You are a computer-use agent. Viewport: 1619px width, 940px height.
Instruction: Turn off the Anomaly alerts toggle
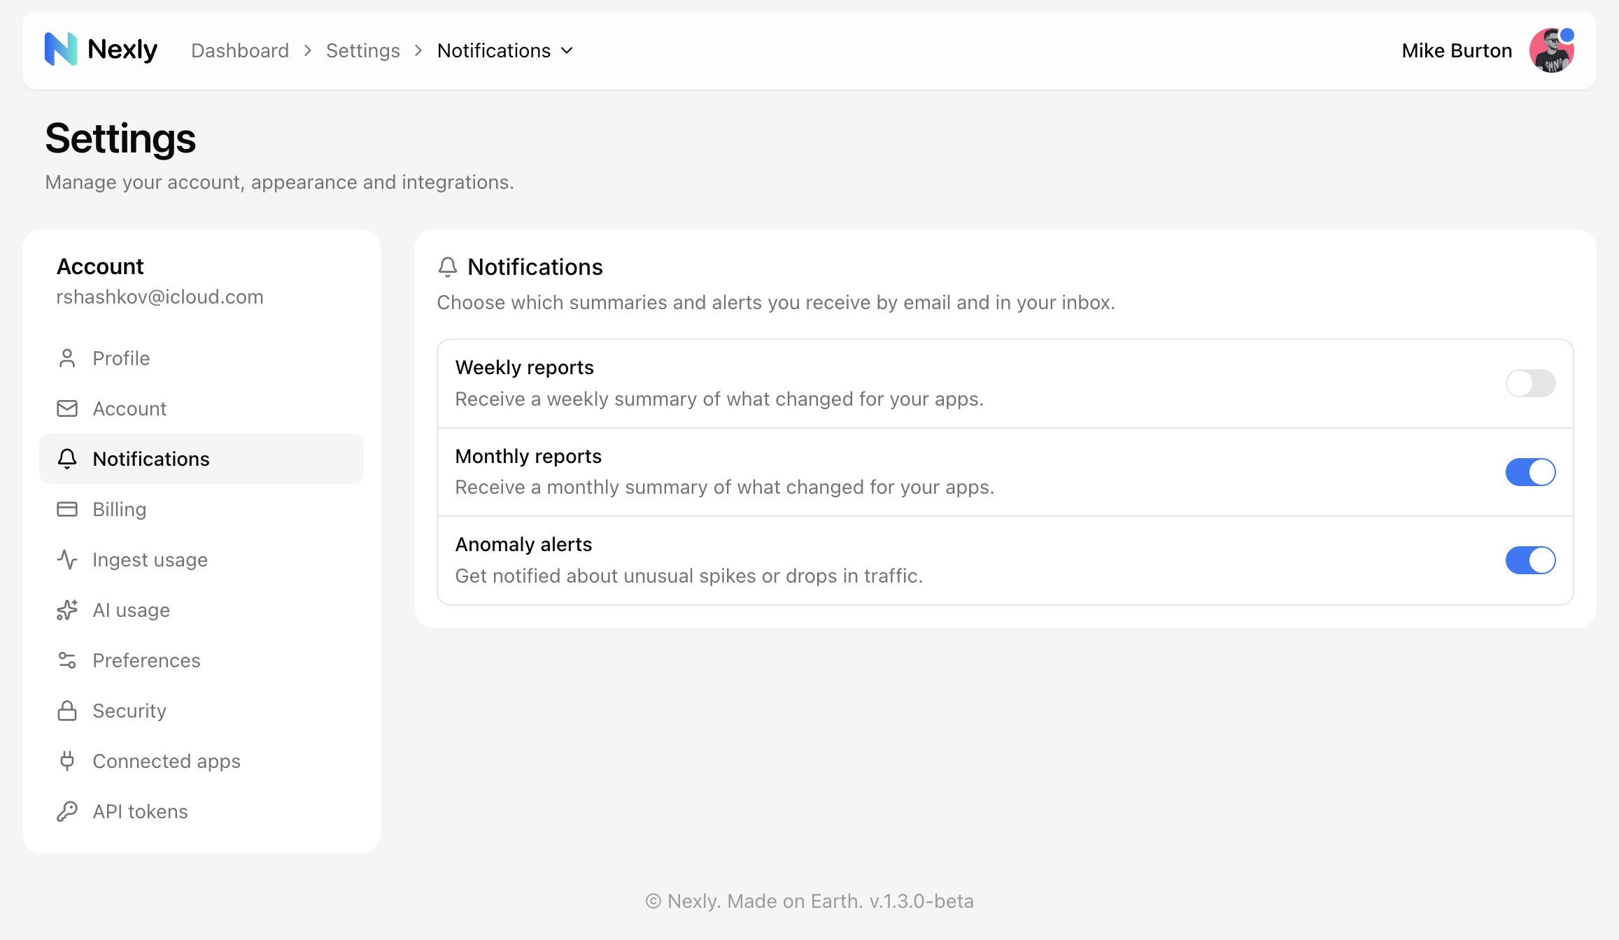point(1531,560)
